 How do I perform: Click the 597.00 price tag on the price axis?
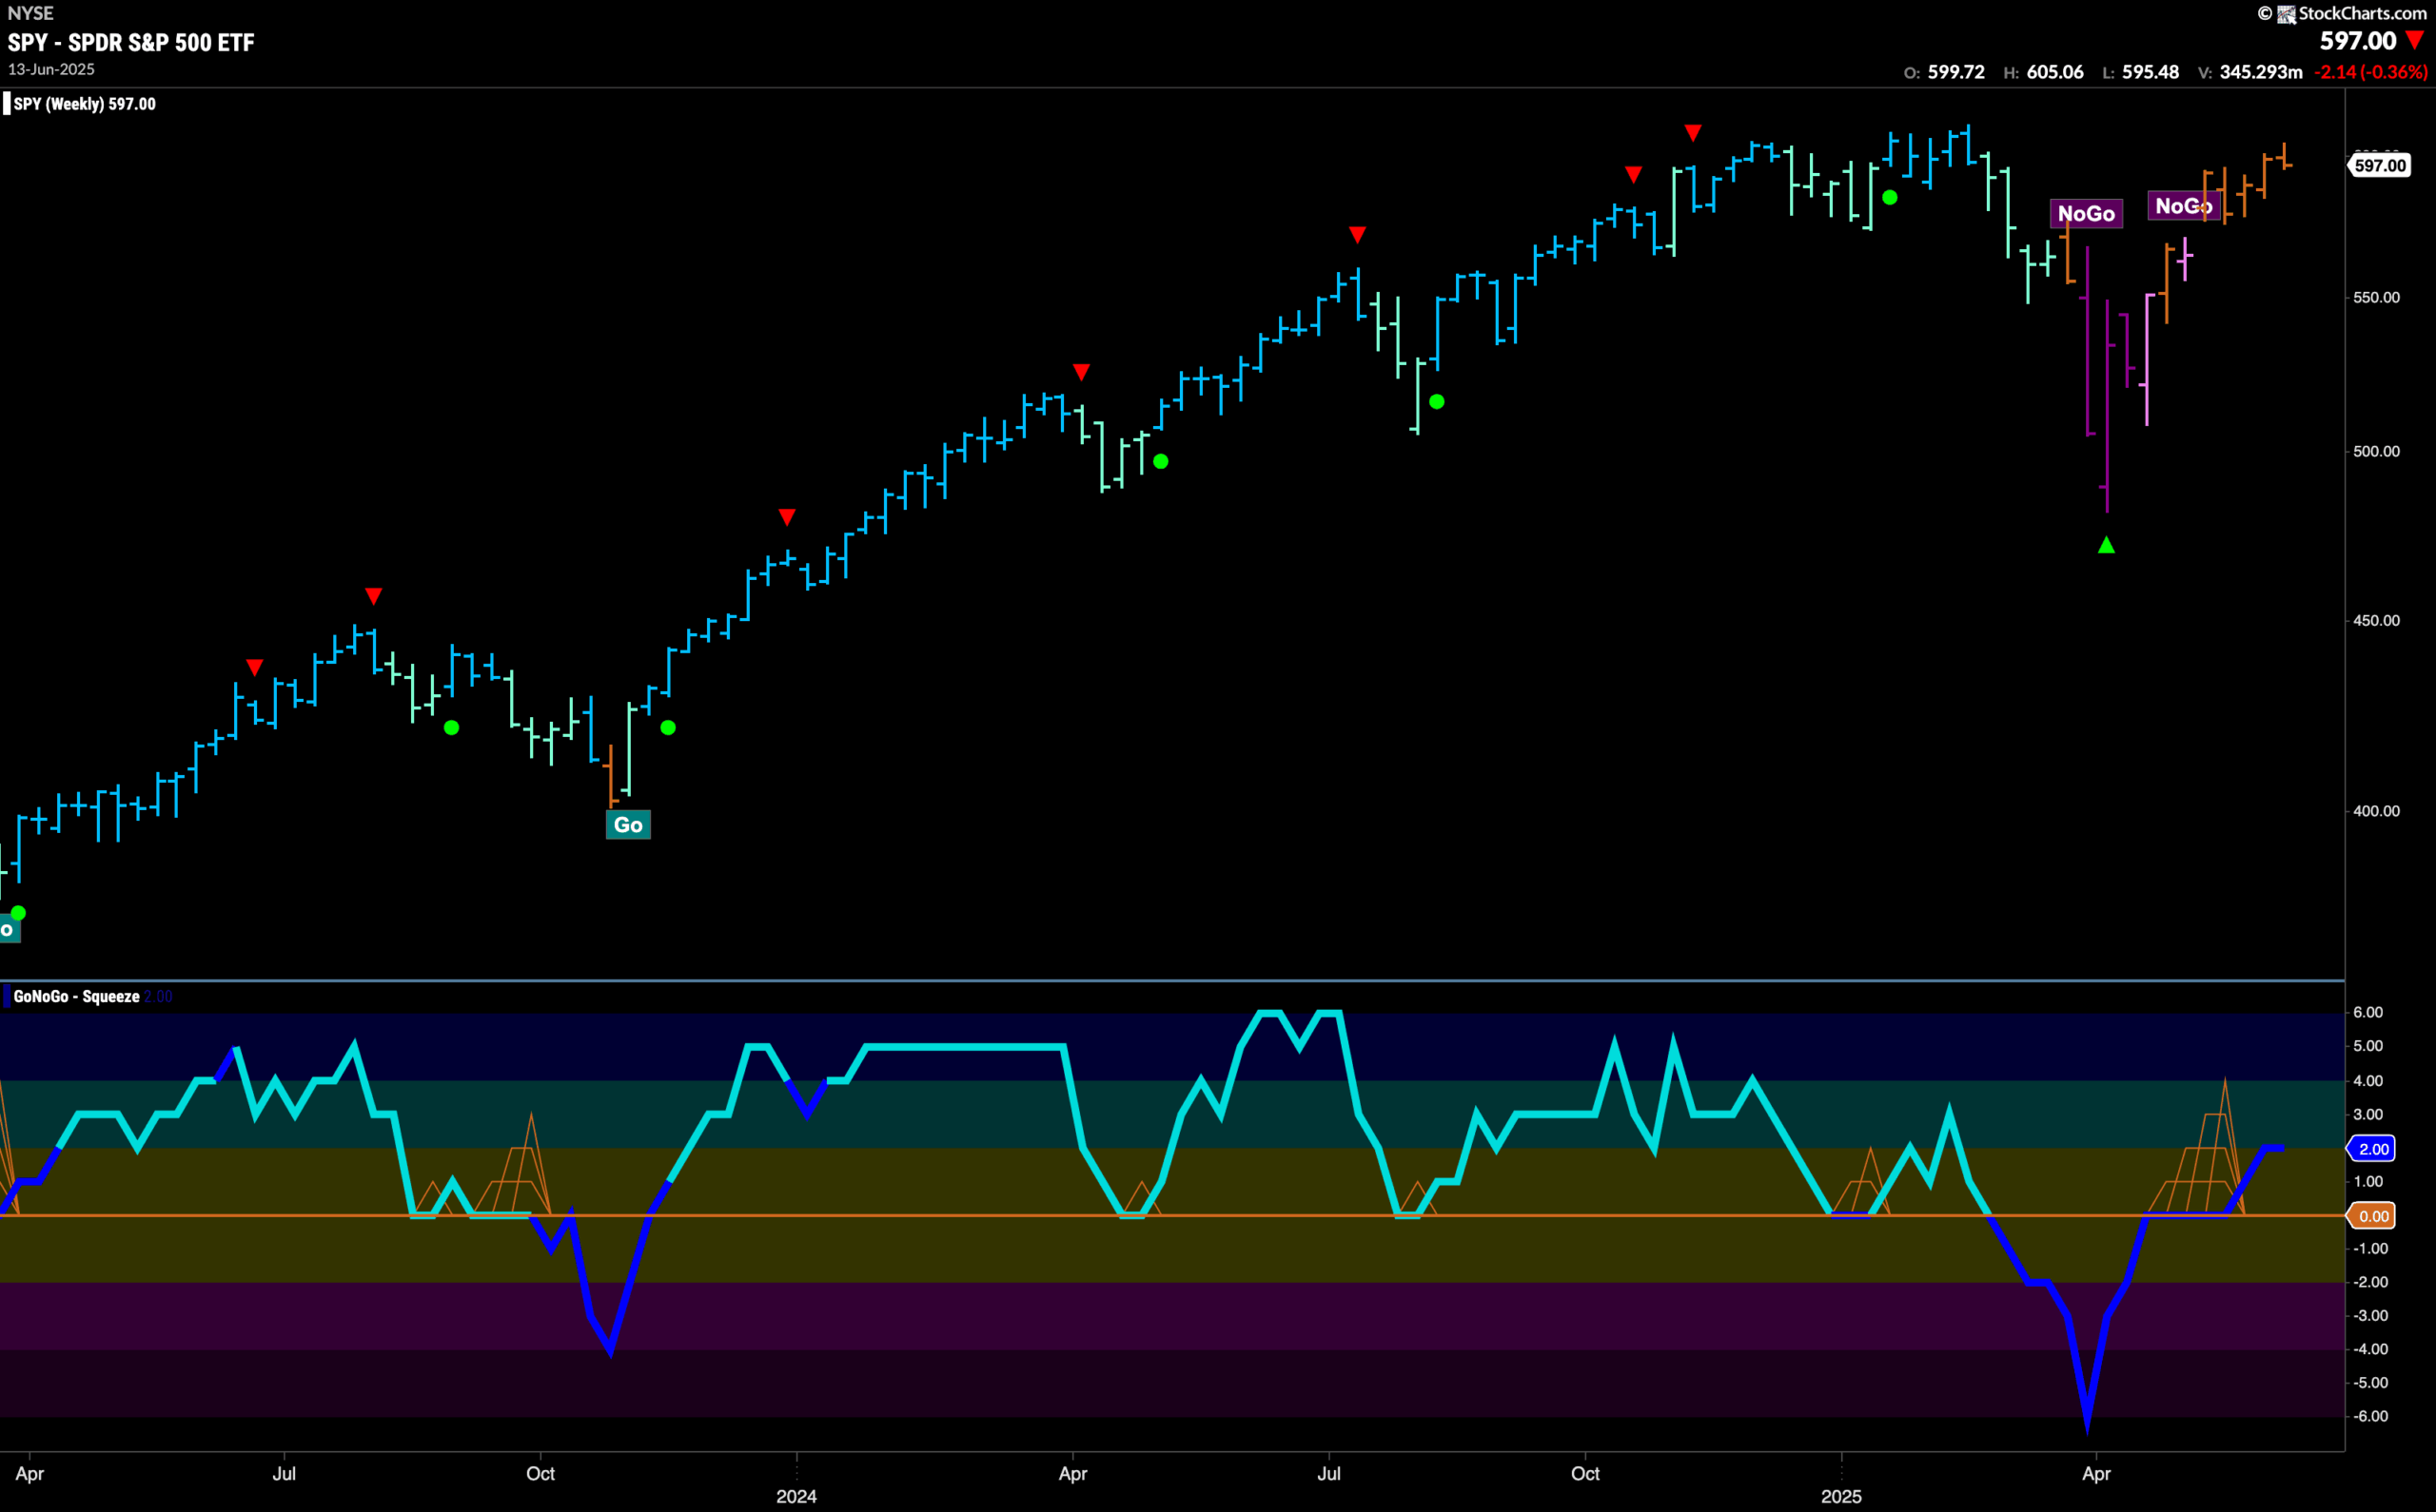tap(2380, 166)
